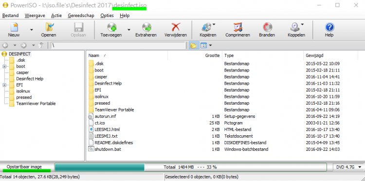The image size is (365, 181).
Task: Open the view mode dropdown arrow
Action: coord(210,45)
